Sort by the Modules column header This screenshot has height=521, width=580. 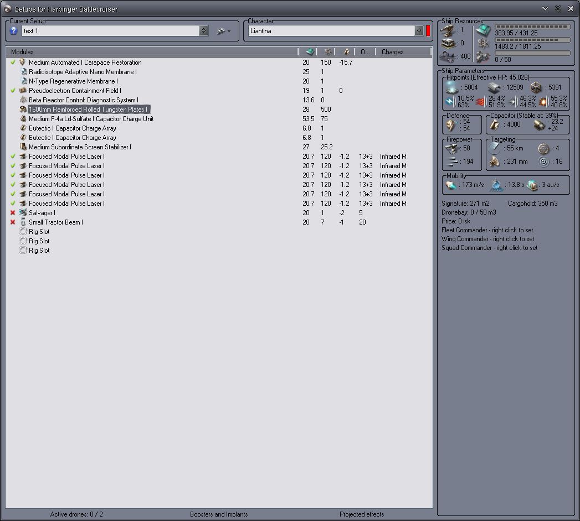pyautogui.click(x=152, y=51)
